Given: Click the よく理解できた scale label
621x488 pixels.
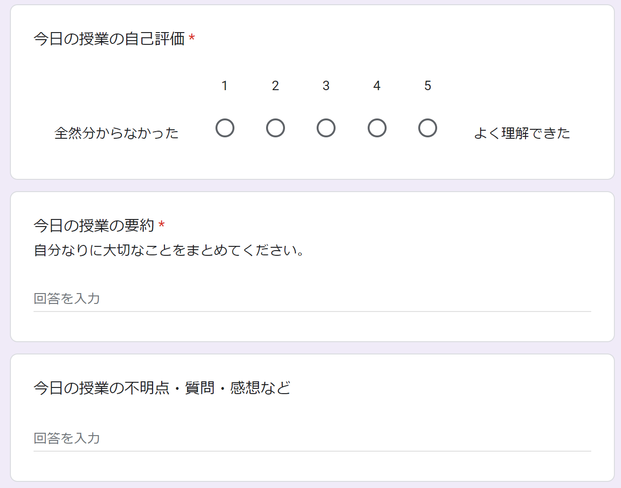Looking at the screenshot, I should [x=522, y=133].
